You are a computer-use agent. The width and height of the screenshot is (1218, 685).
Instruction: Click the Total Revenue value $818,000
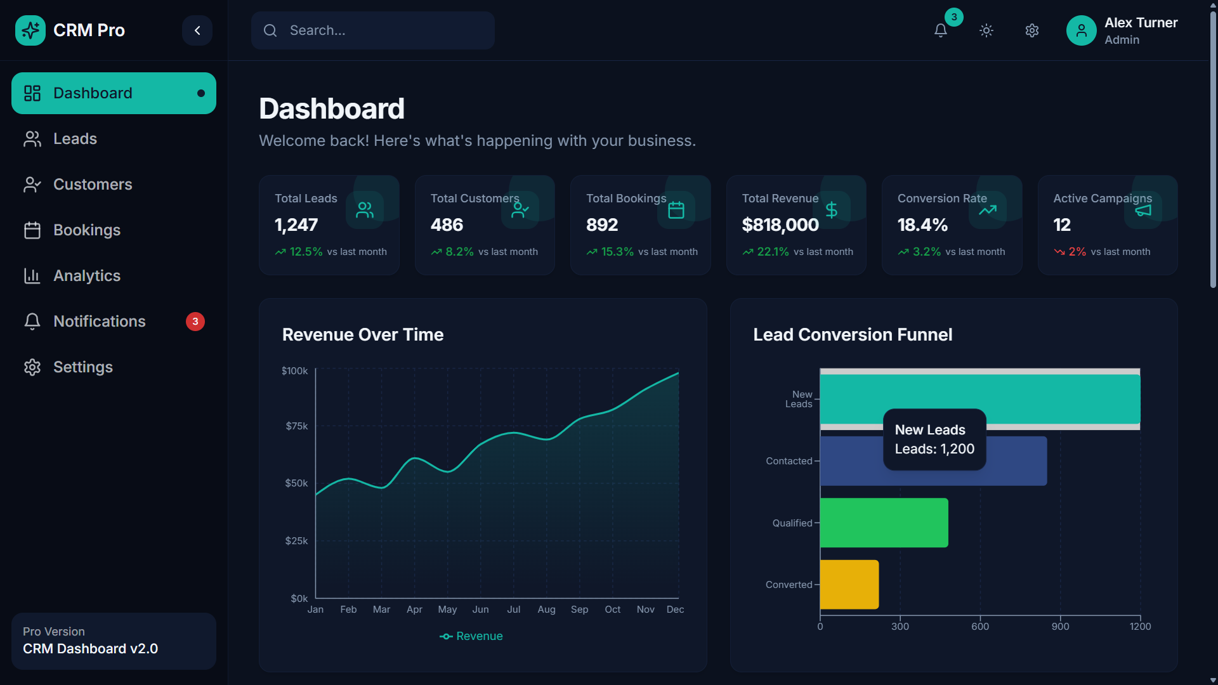780,225
